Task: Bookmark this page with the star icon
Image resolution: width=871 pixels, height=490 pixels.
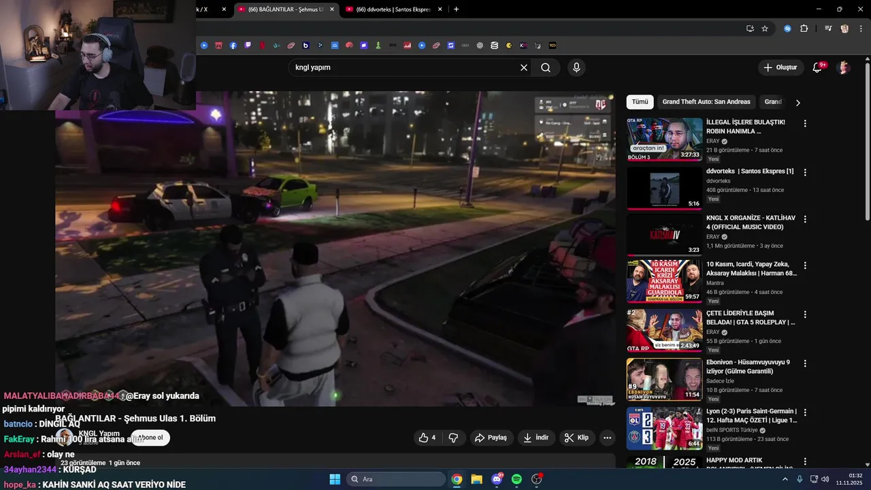Action: (765, 29)
